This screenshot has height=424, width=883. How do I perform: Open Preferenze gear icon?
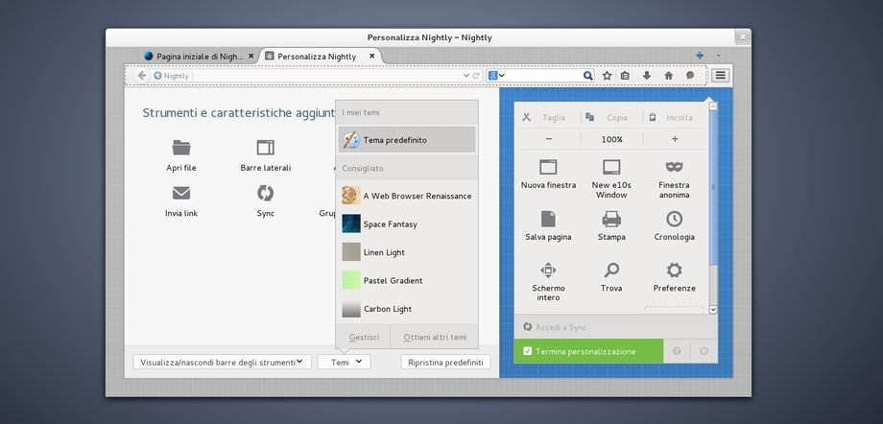click(674, 271)
